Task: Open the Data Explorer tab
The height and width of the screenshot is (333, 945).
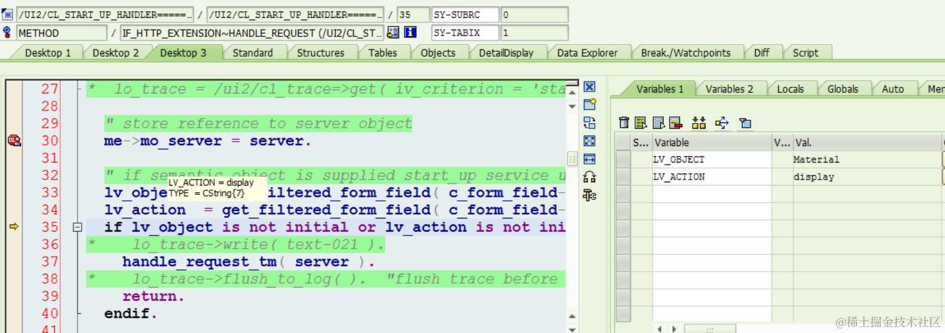Action: [x=587, y=53]
